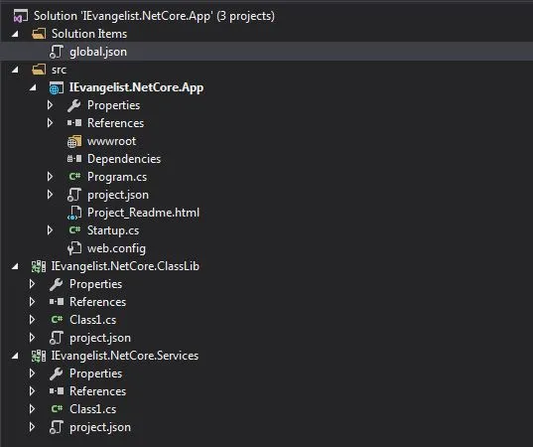533x447 pixels.
Task: Expand Class1.cs under ClassLib project
Action: pyautogui.click(x=33, y=320)
